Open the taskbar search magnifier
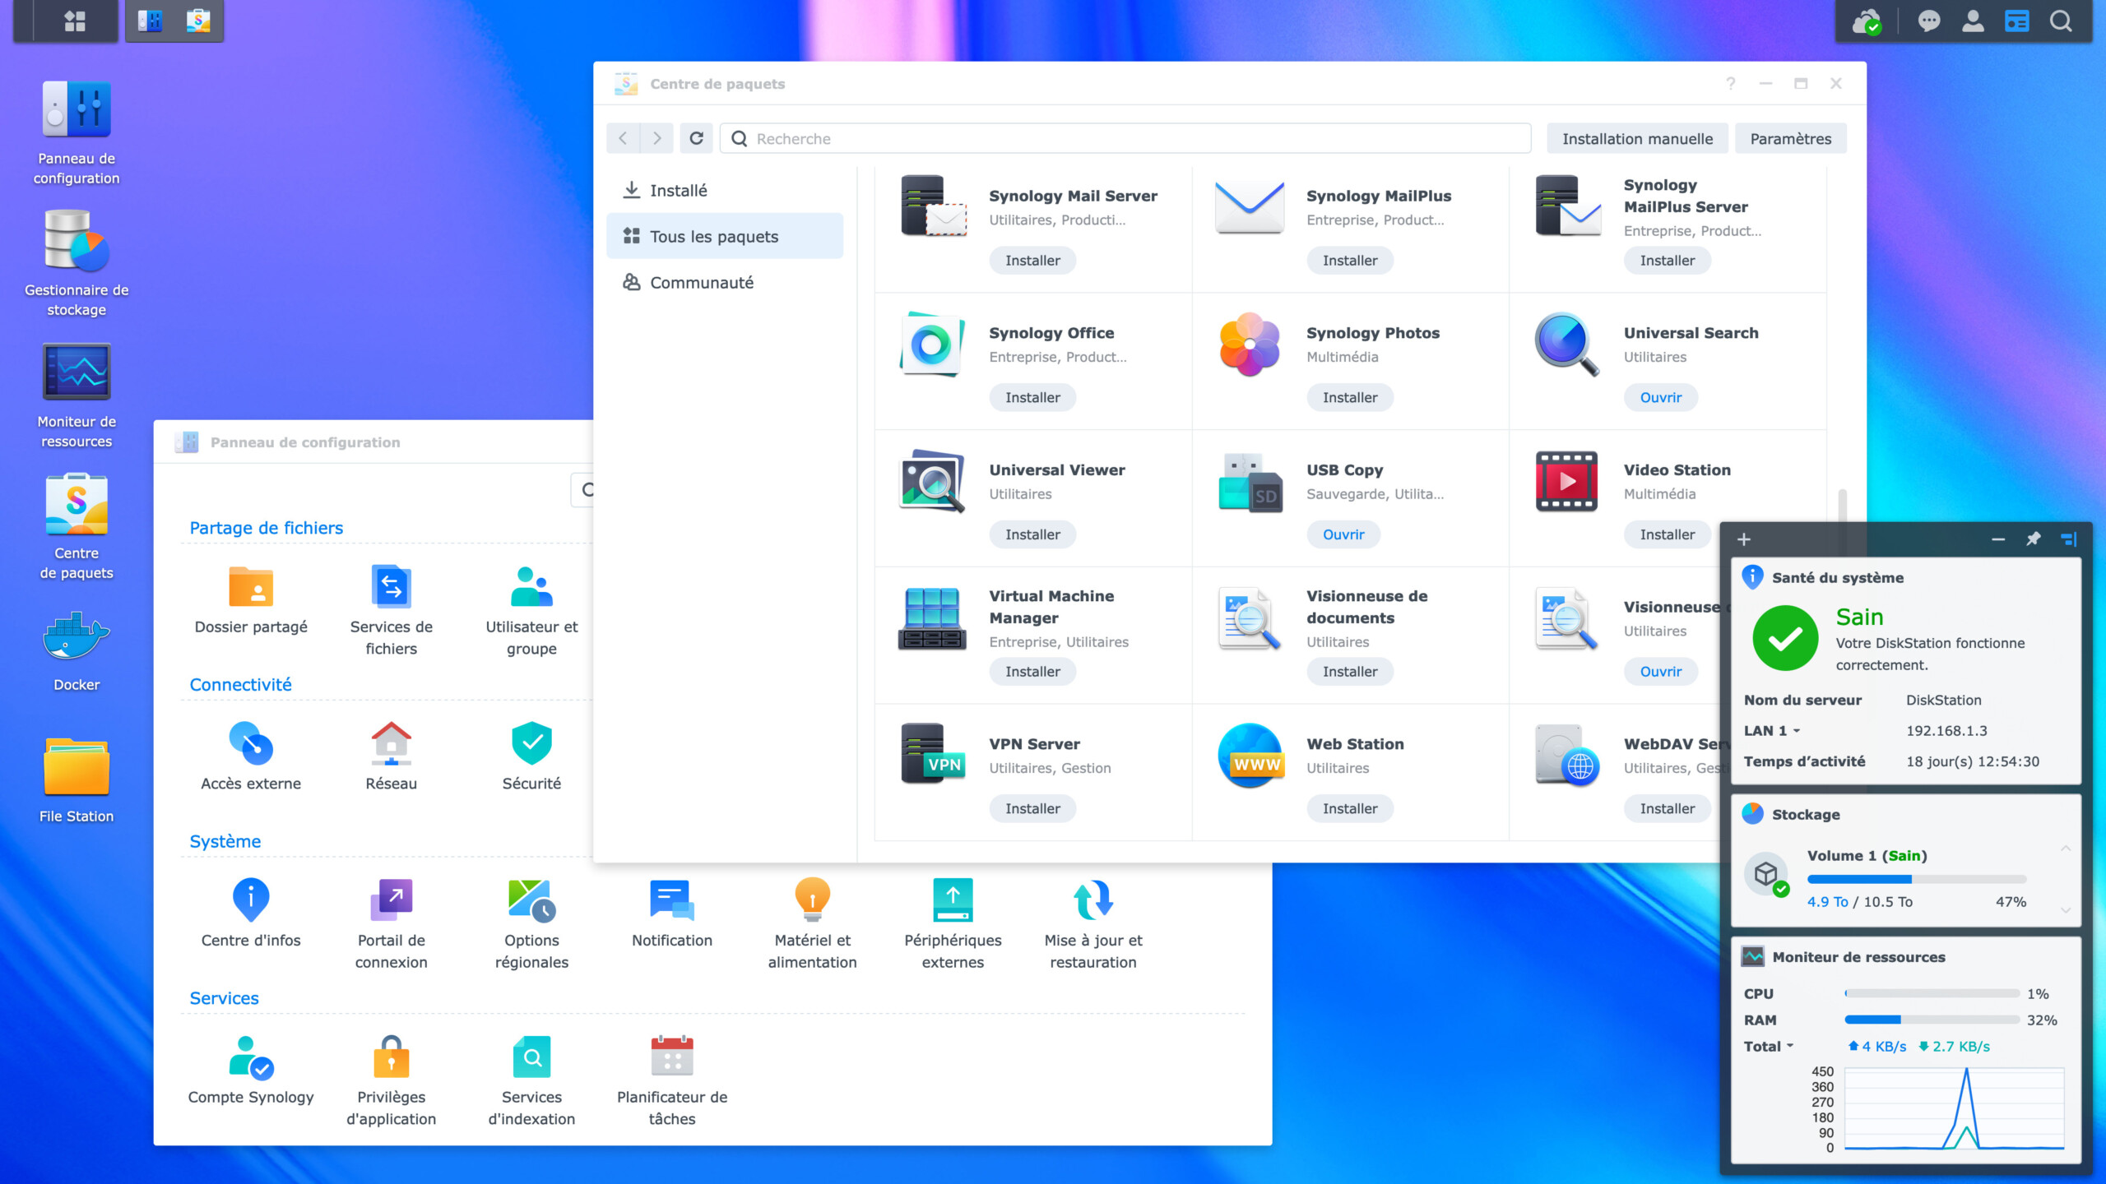The height and width of the screenshot is (1184, 2106). click(2061, 21)
